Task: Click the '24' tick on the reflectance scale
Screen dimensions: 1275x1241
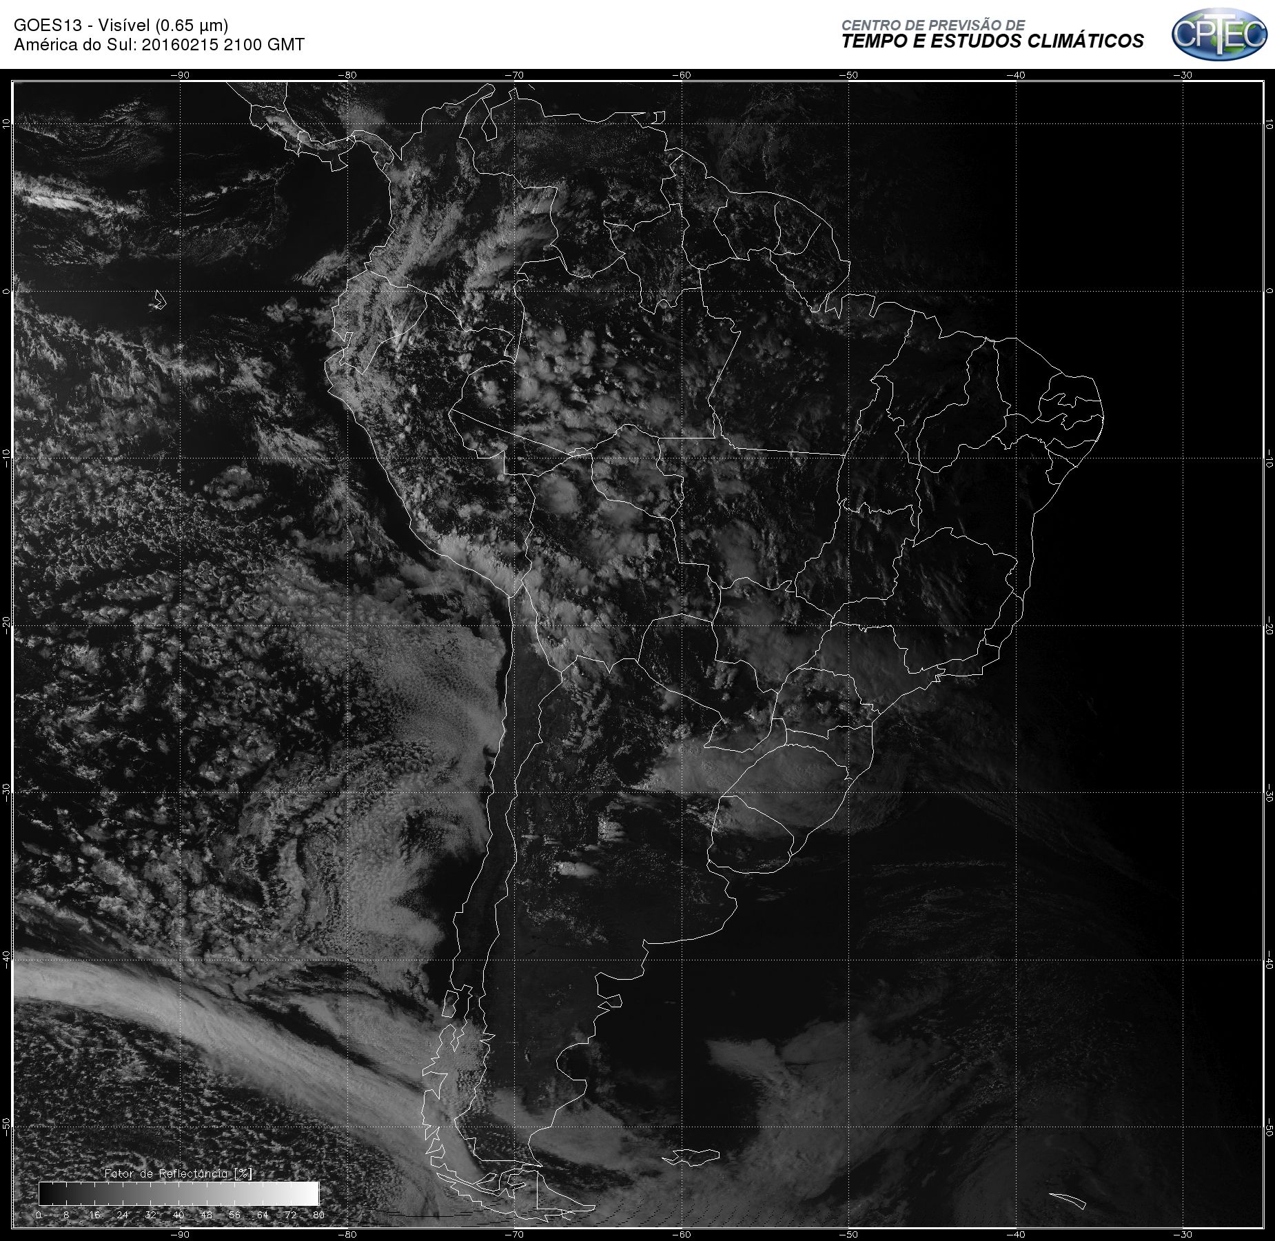Action: coord(123,1215)
